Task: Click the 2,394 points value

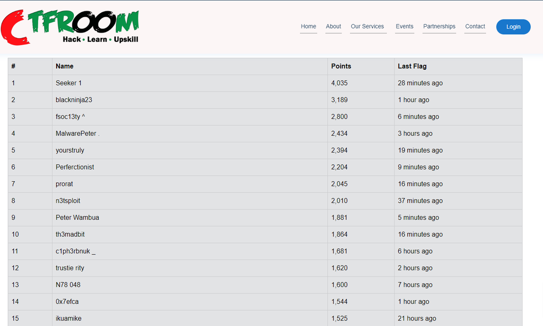Action: click(339, 150)
